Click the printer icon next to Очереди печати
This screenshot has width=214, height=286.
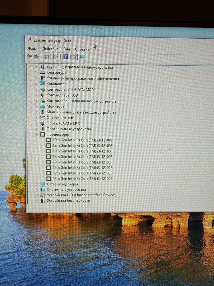(43, 118)
